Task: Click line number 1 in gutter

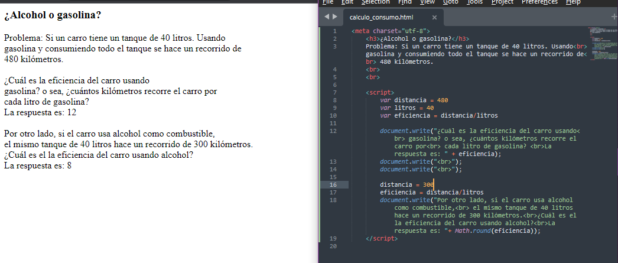Action: (x=334, y=31)
